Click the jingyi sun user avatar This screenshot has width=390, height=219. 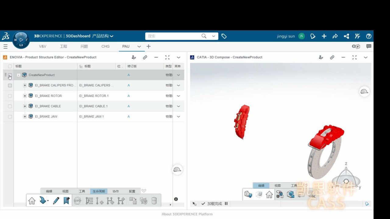(x=301, y=36)
